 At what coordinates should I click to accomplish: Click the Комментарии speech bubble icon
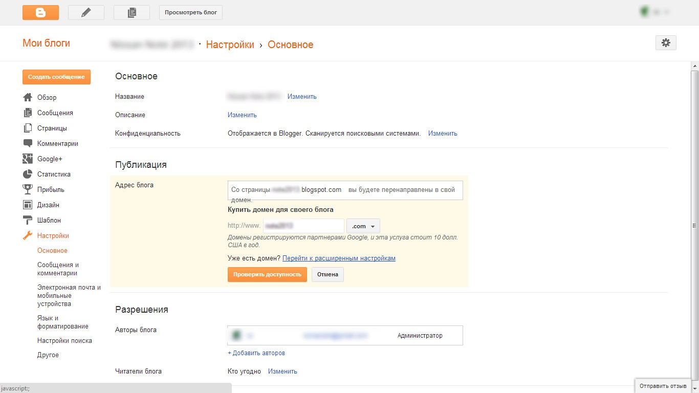pos(28,143)
